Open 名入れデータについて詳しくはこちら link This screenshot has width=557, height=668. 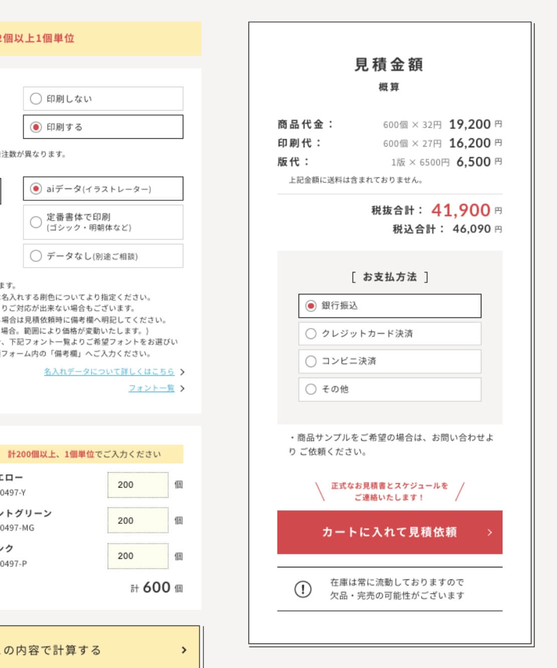click(x=109, y=372)
